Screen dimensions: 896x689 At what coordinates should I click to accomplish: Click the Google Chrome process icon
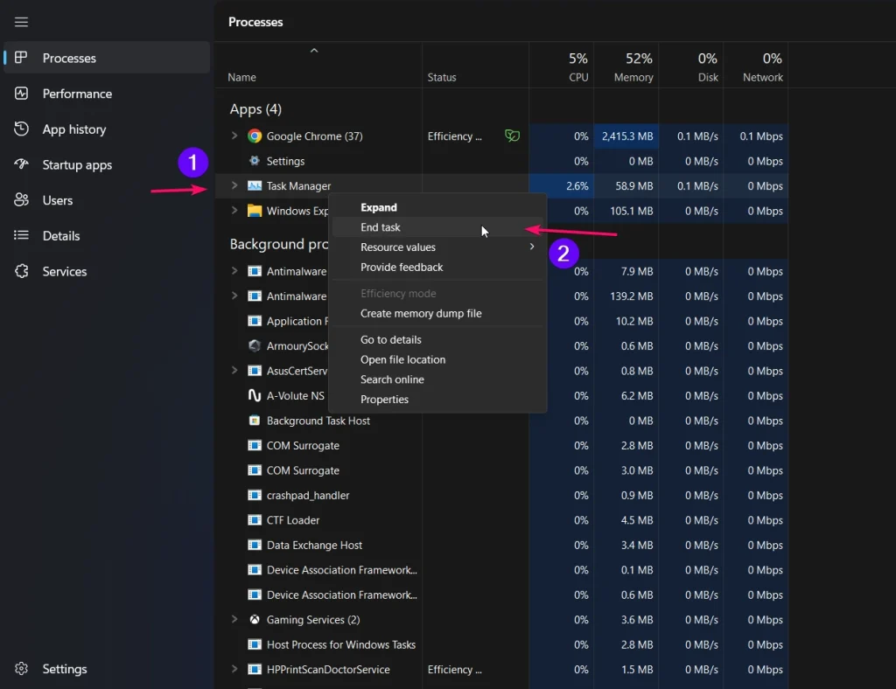255,136
